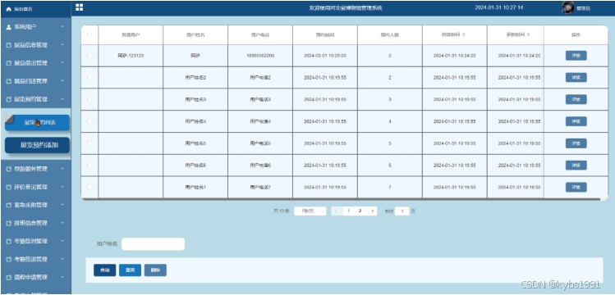This screenshot has height=295, width=615.
Task: Click the 查询 search button
Action: pyautogui.click(x=105, y=270)
